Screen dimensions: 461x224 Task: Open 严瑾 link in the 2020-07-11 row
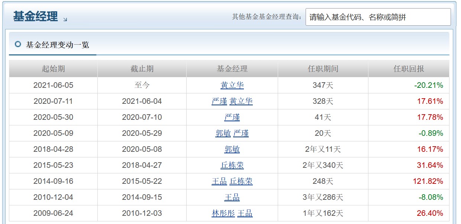(219, 101)
